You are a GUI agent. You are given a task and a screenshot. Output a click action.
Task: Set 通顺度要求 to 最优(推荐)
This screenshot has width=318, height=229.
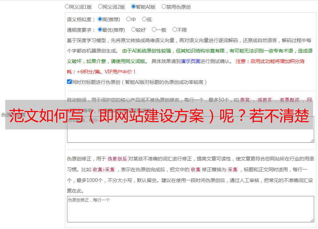point(100,30)
